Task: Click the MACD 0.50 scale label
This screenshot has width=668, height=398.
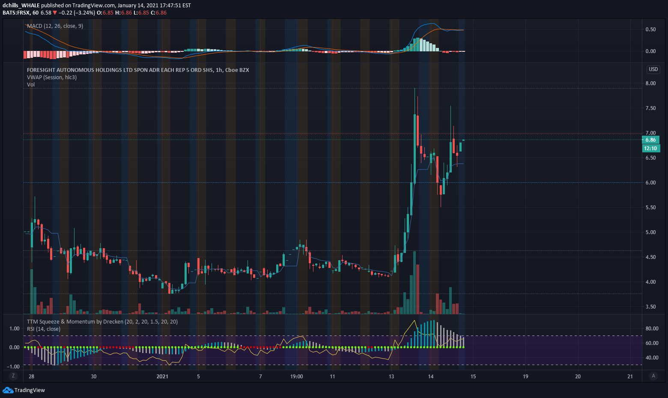Action: 650,30
